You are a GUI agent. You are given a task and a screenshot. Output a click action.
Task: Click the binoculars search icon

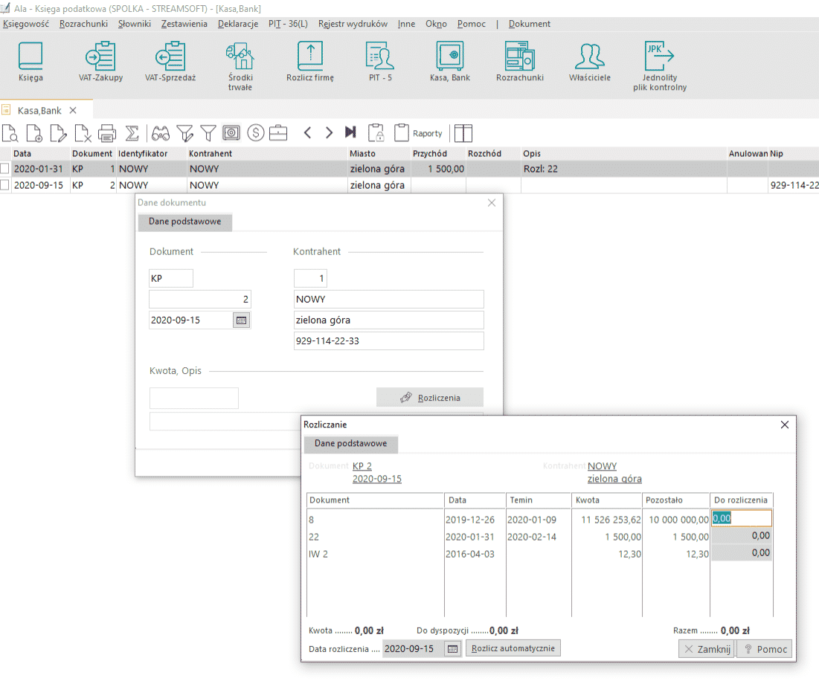click(x=161, y=133)
